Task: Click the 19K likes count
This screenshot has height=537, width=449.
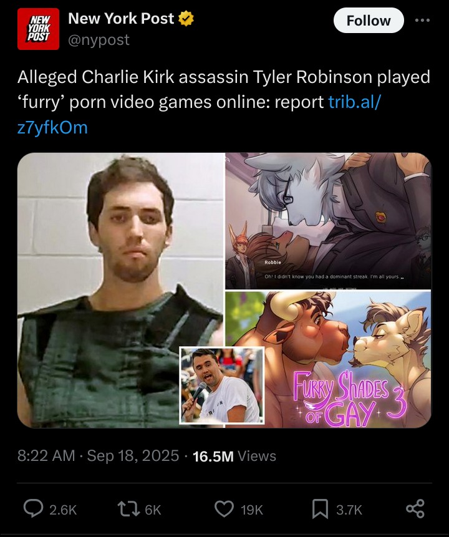Action: pyautogui.click(x=252, y=510)
